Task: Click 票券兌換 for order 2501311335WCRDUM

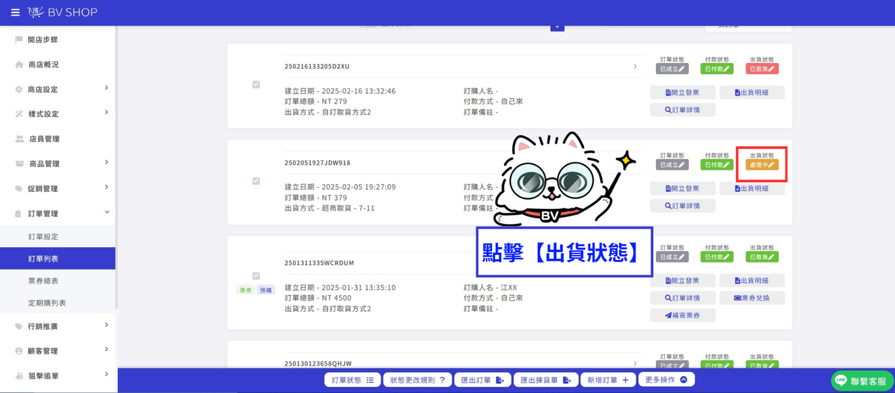Action: 752,298
